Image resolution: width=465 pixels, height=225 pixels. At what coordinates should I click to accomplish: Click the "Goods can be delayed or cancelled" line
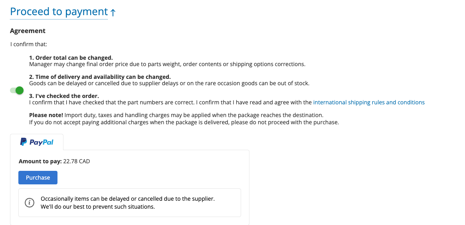[169, 83]
